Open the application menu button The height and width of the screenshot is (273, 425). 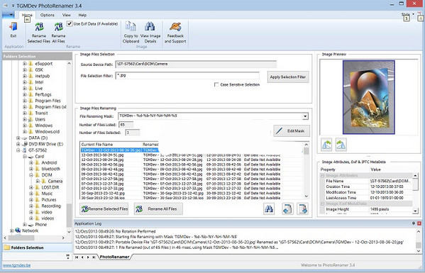pyautogui.click(x=8, y=15)
